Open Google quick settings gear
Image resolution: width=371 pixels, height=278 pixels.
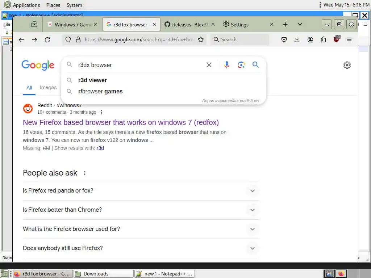coord(347,65)
